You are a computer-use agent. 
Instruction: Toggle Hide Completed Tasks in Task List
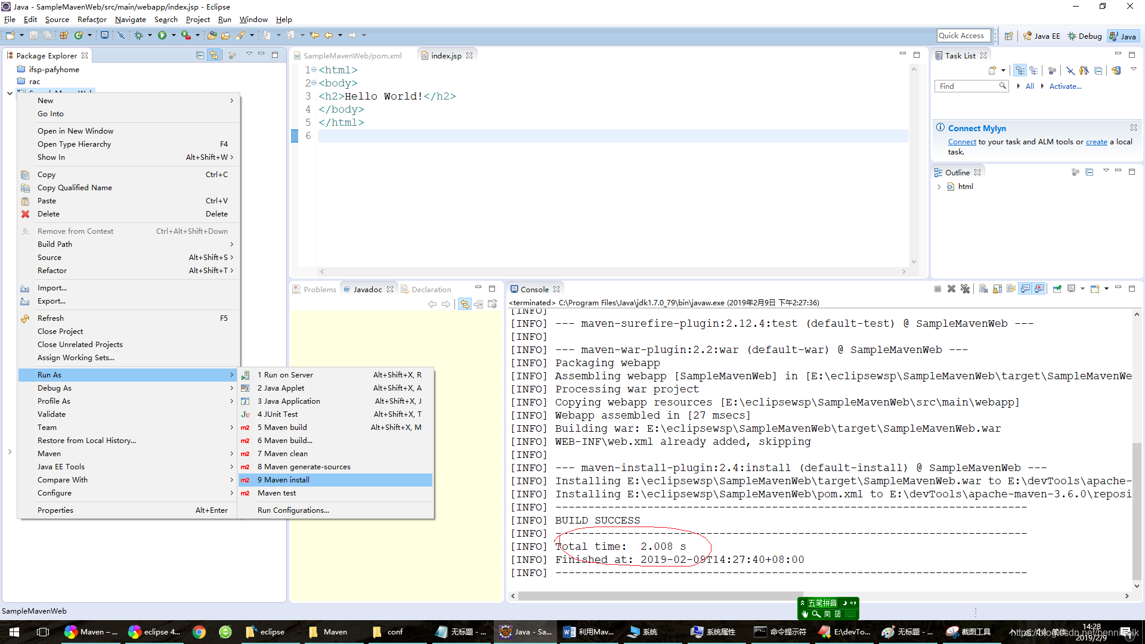(x=1070, y=70)
